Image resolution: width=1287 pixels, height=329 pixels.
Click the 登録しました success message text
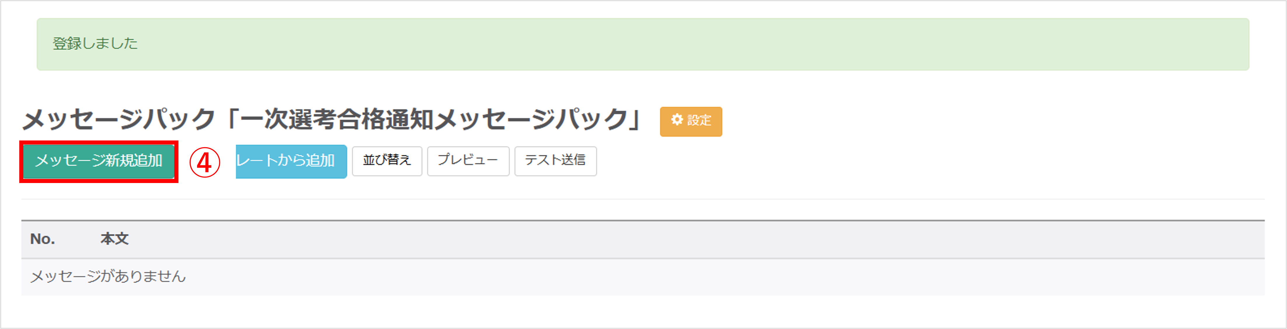click(x=95, y=44)
